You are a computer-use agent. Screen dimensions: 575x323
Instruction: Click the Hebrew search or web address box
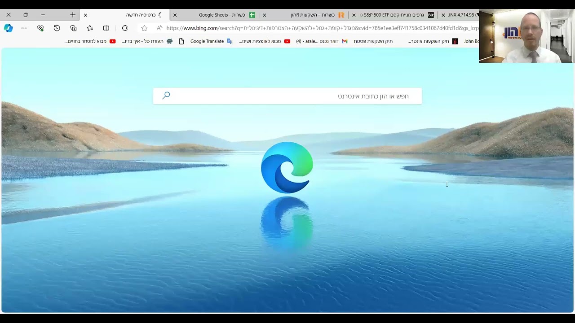287,96
